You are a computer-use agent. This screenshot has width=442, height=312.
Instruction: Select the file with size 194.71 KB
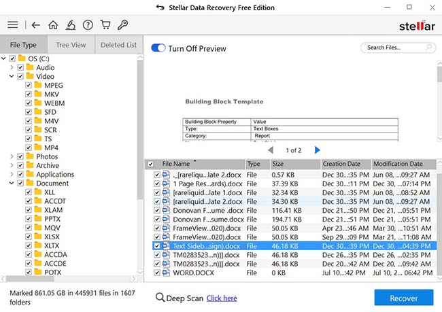[294, 220]
